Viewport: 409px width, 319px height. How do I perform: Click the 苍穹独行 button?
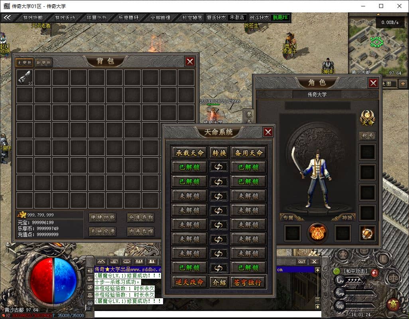249,282
